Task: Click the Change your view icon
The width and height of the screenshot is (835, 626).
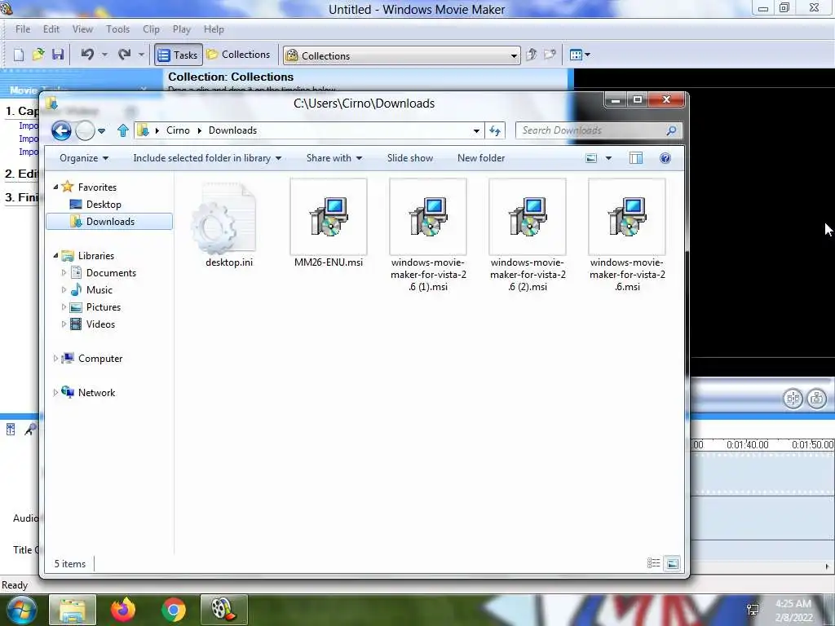Action: click(591, 158)
